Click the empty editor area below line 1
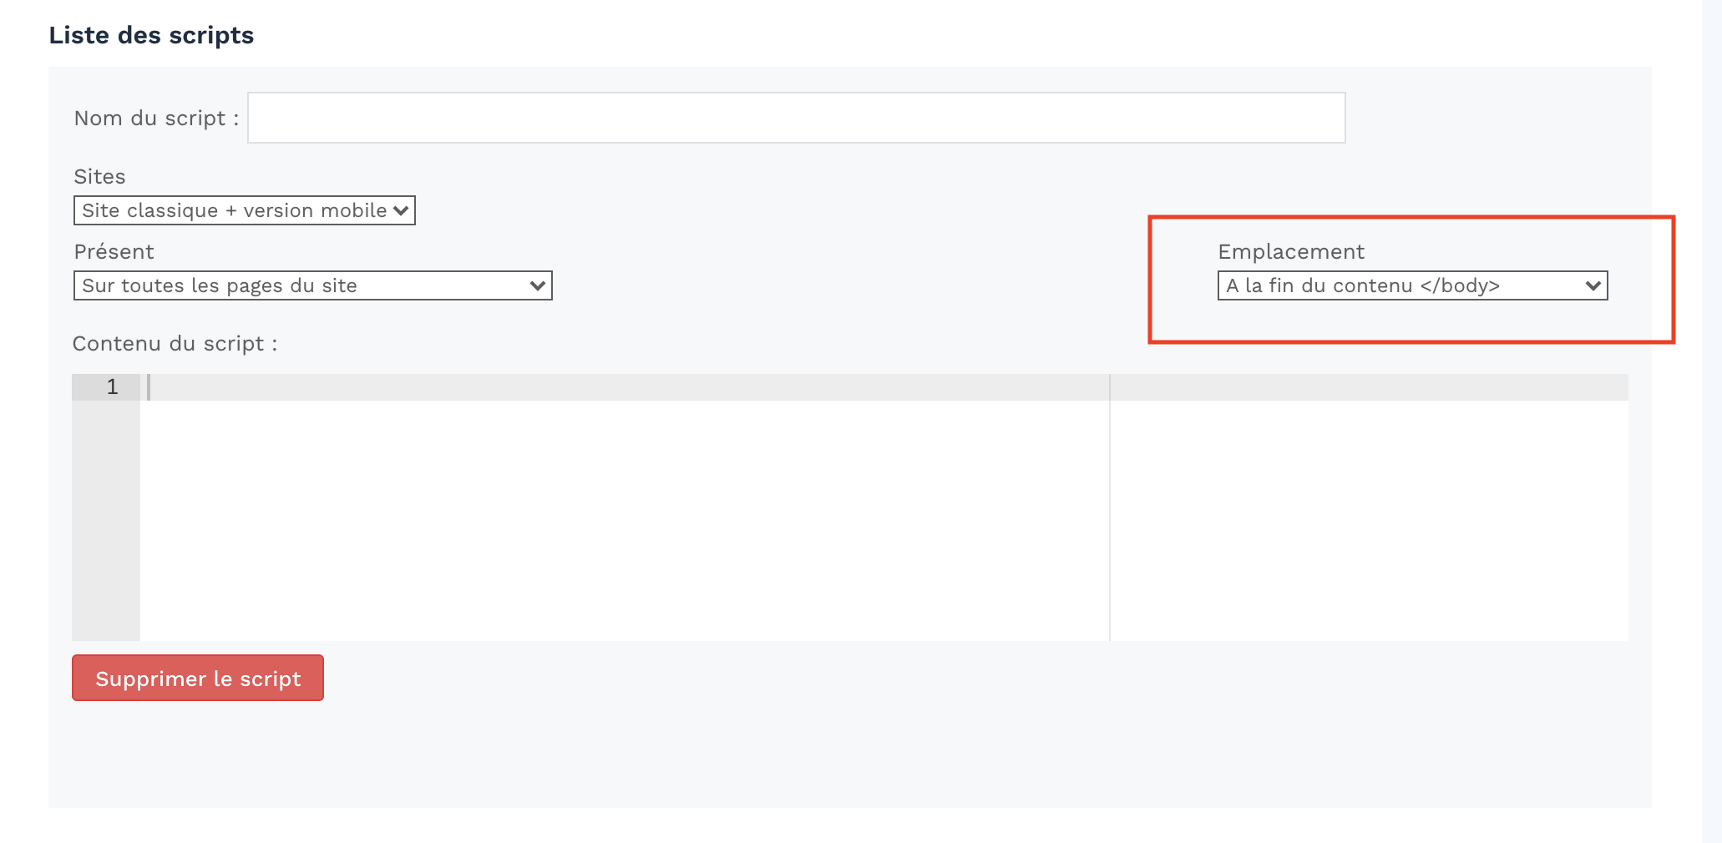This screenshot has width=1722, height=843. [x=625, y=521]
